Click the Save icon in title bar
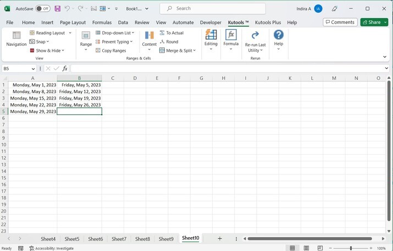393x251 pixels. (x=57, y=9)
